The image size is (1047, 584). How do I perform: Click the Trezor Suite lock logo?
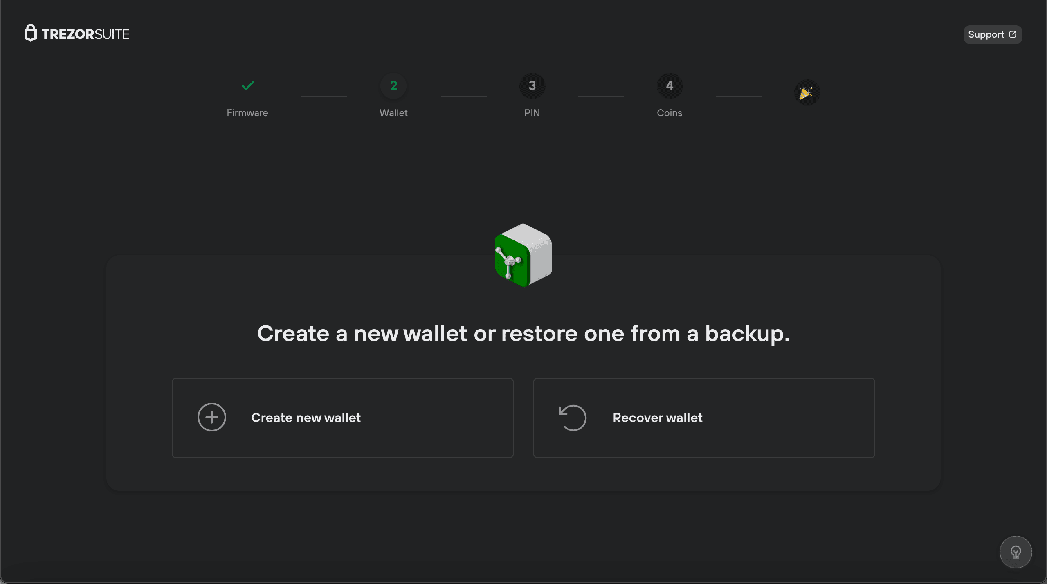click(31, 34)
